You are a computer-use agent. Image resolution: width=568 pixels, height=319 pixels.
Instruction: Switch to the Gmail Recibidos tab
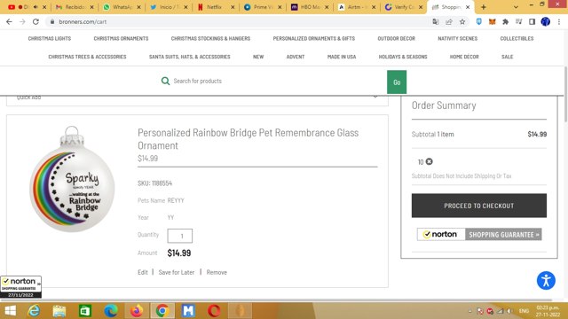(75, 7)
